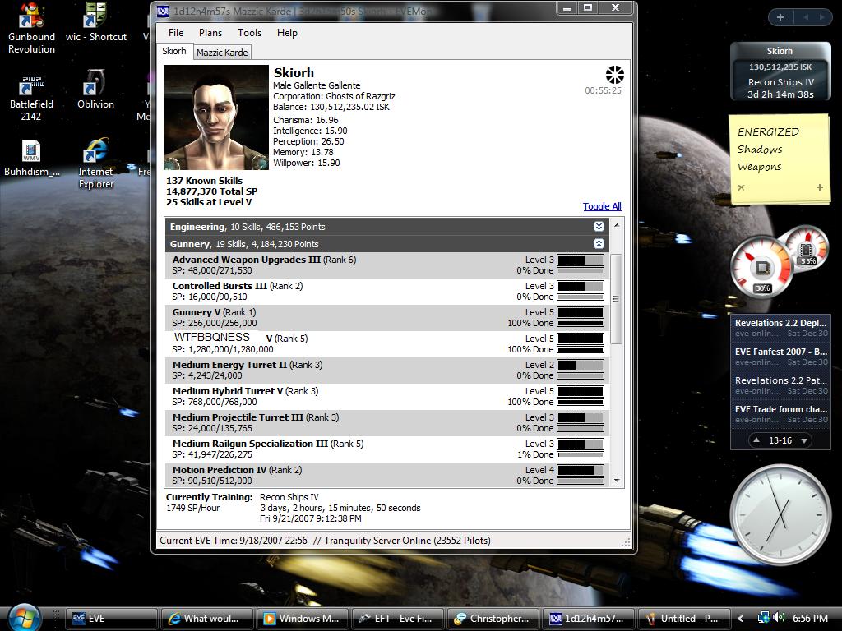Switch to Christopher... messenger taskbar button
The height and width of the screenshot is (631, 842).
[x=493, y=619]
